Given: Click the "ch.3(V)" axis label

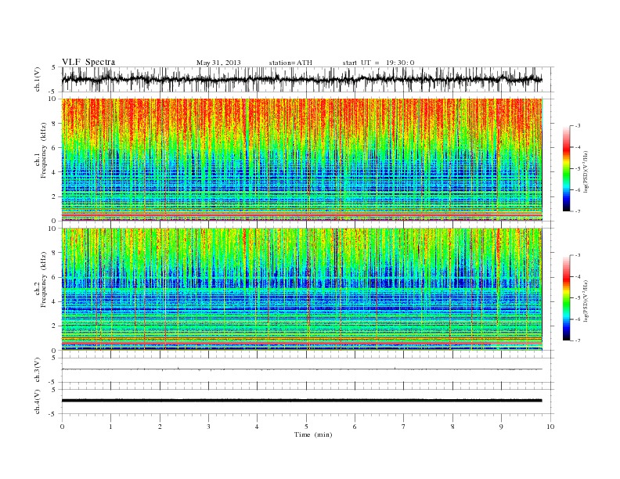Looking at the screenshot, I should coord(37,370).
